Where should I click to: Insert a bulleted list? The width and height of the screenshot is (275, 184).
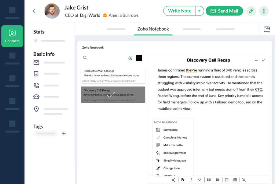click(x=209, y=180)
